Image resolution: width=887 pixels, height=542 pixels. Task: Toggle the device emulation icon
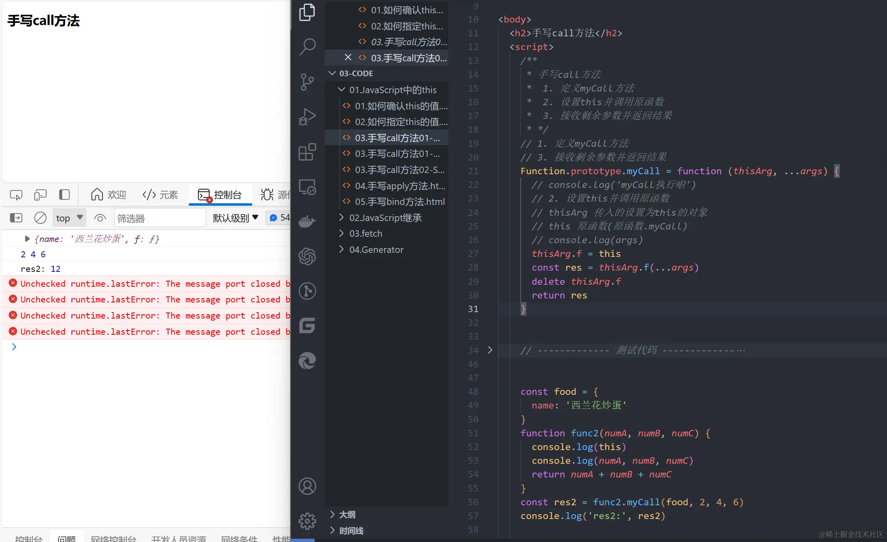click(40, 195)
